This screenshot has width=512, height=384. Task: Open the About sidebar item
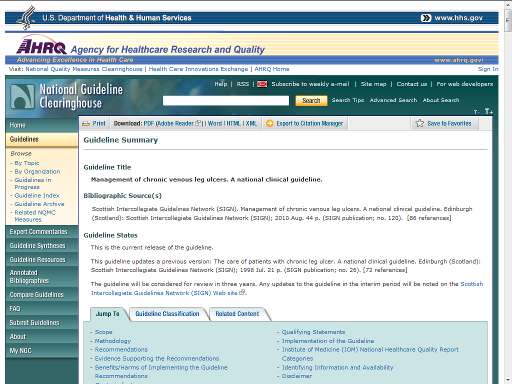[x=42, y=337]
